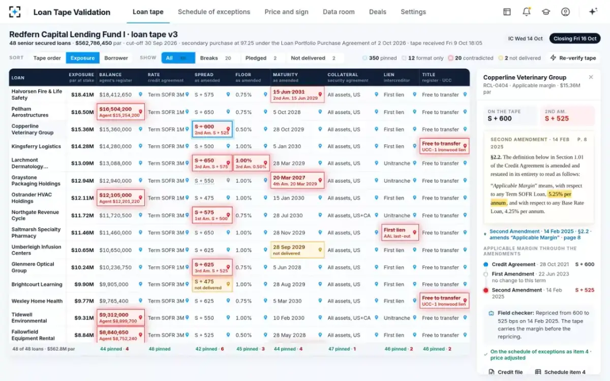Switch to the Loan tape tab
The width and height of the screenshot is (610, 381).
coord(148,12)
